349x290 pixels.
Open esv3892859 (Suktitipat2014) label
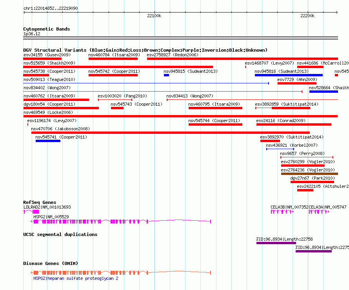(x=287, y=104)
